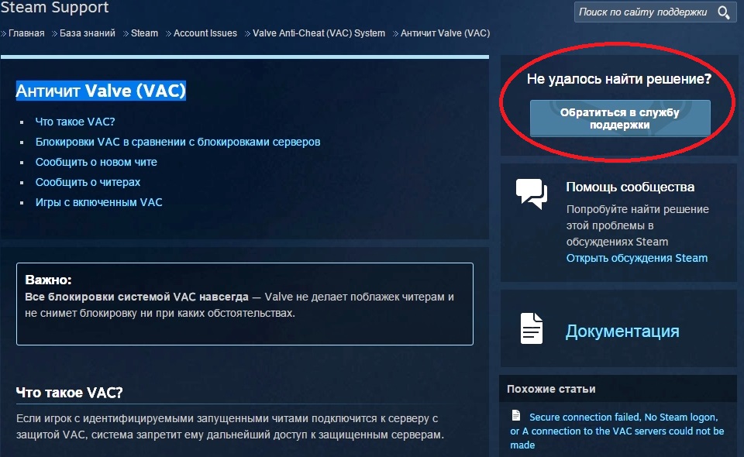Click the Античит Valve (VAC) page heading
Viewport: 744px width, 457px height.
point(101,91)
